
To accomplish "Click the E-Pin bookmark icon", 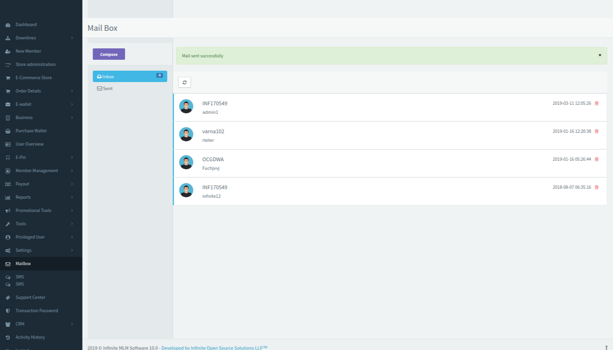I will click(8, 157).
